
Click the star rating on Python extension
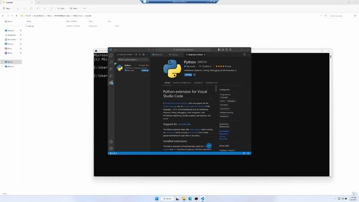[x=223, y=66]
